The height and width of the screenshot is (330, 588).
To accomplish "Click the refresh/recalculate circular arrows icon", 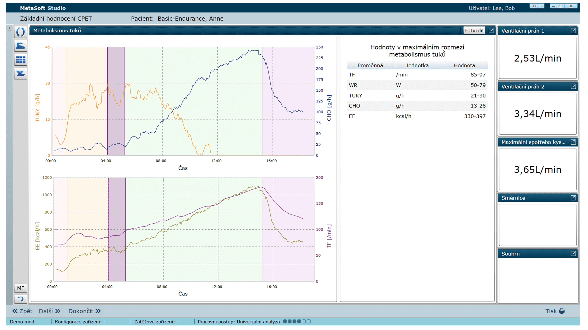I will coord(21,32).
